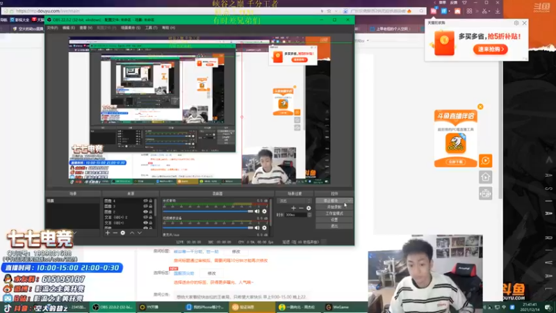Adjust the 视频捕获设备 volume slider

pos(208,227)
